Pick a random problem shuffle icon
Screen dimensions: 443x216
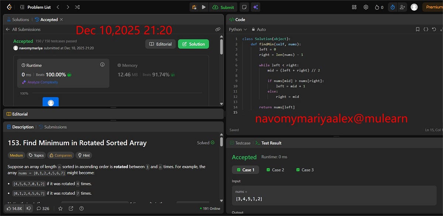pyautogui.click(x=77, y=7)
